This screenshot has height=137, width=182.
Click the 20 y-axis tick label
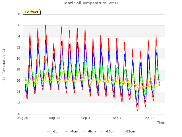(18, 114)
